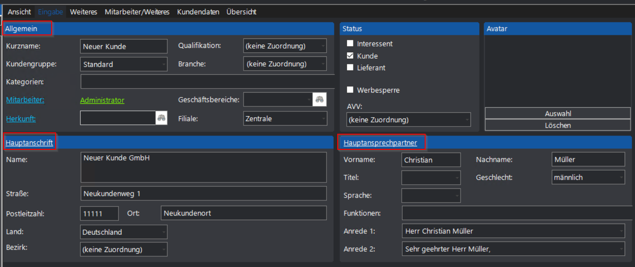This screenshot has width=635, height=267.
Task: Expand the Land Deutschland dropdown
Action: 124,232
